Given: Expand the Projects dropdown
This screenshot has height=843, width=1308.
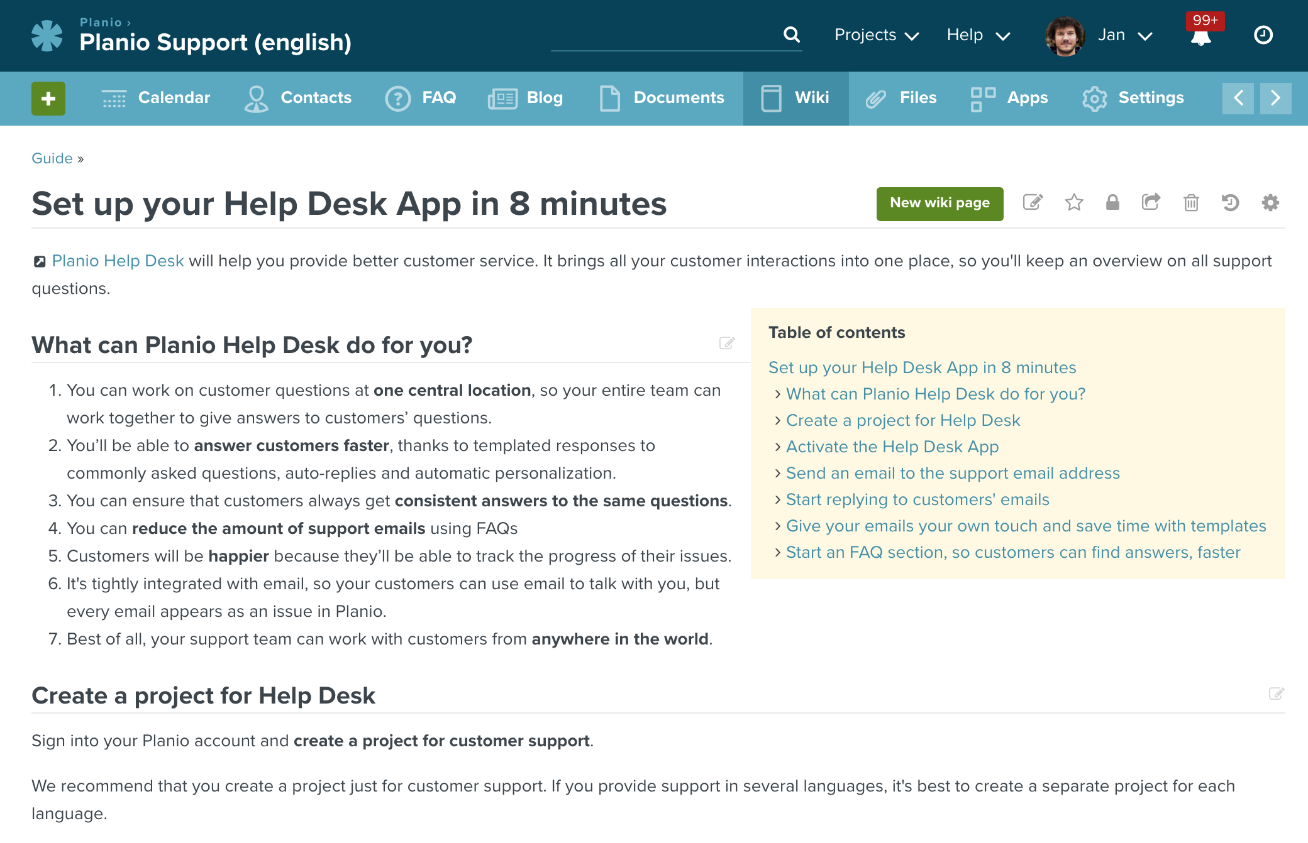Looking at the screenshot, I should [877, 35].
